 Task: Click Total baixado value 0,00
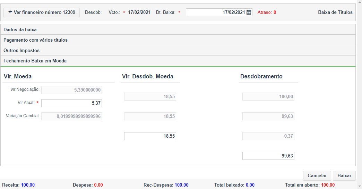tap(250, 185)
